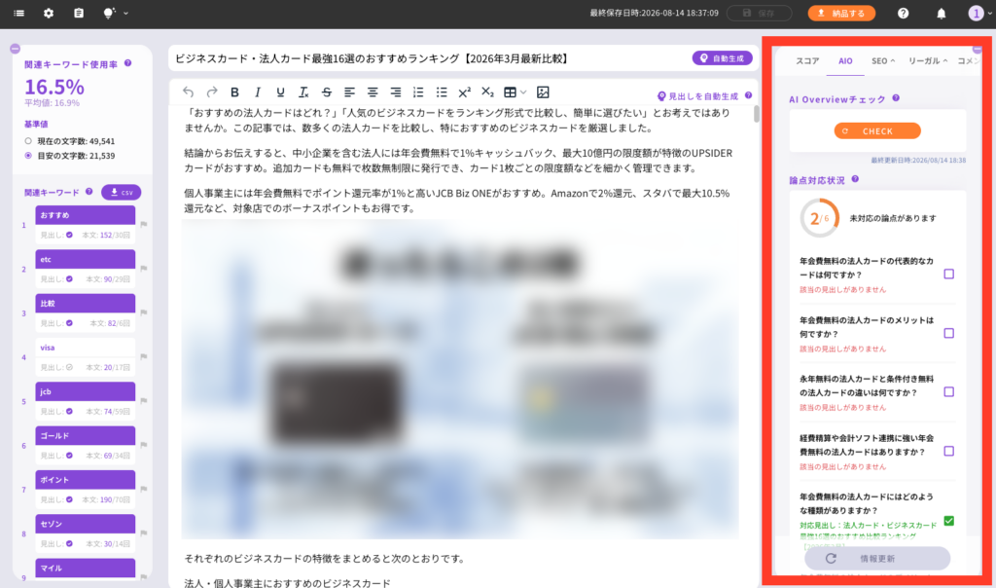Select the visa keyword

click(86, 348)
